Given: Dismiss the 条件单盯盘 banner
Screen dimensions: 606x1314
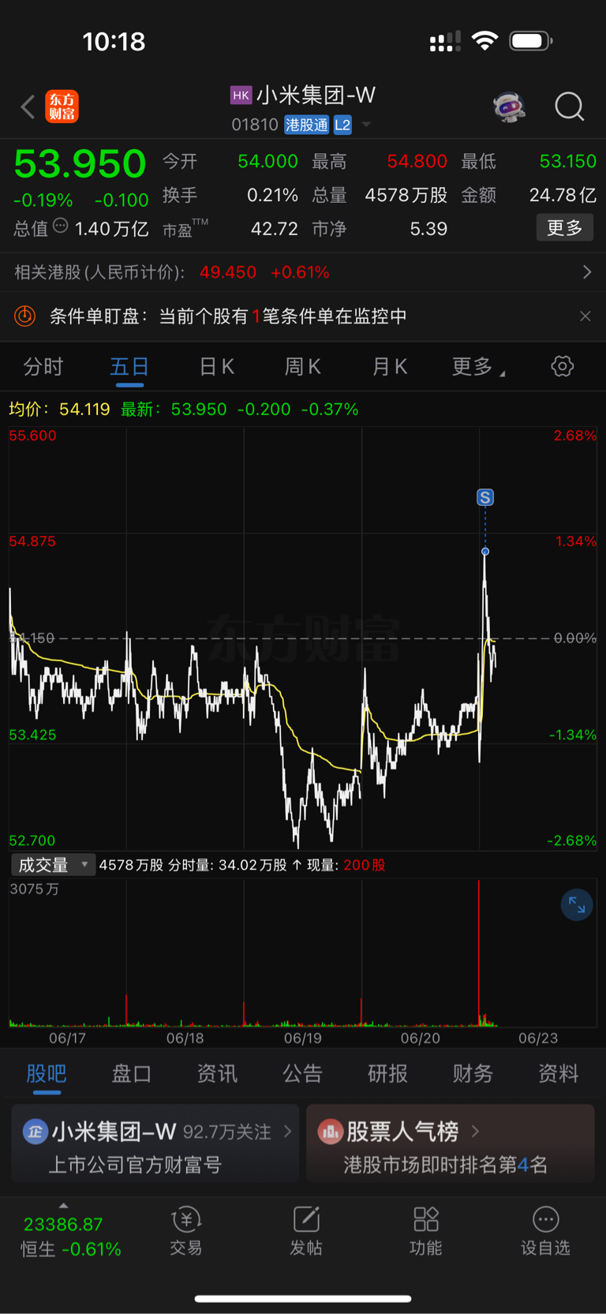Looking at the screenshot, I should (x=585, y=316).
